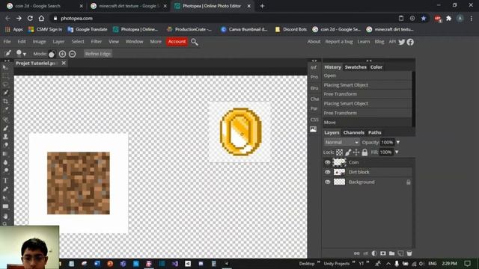Click the Refine Edge button
This screenshot has height=269, width=479.
98,54
